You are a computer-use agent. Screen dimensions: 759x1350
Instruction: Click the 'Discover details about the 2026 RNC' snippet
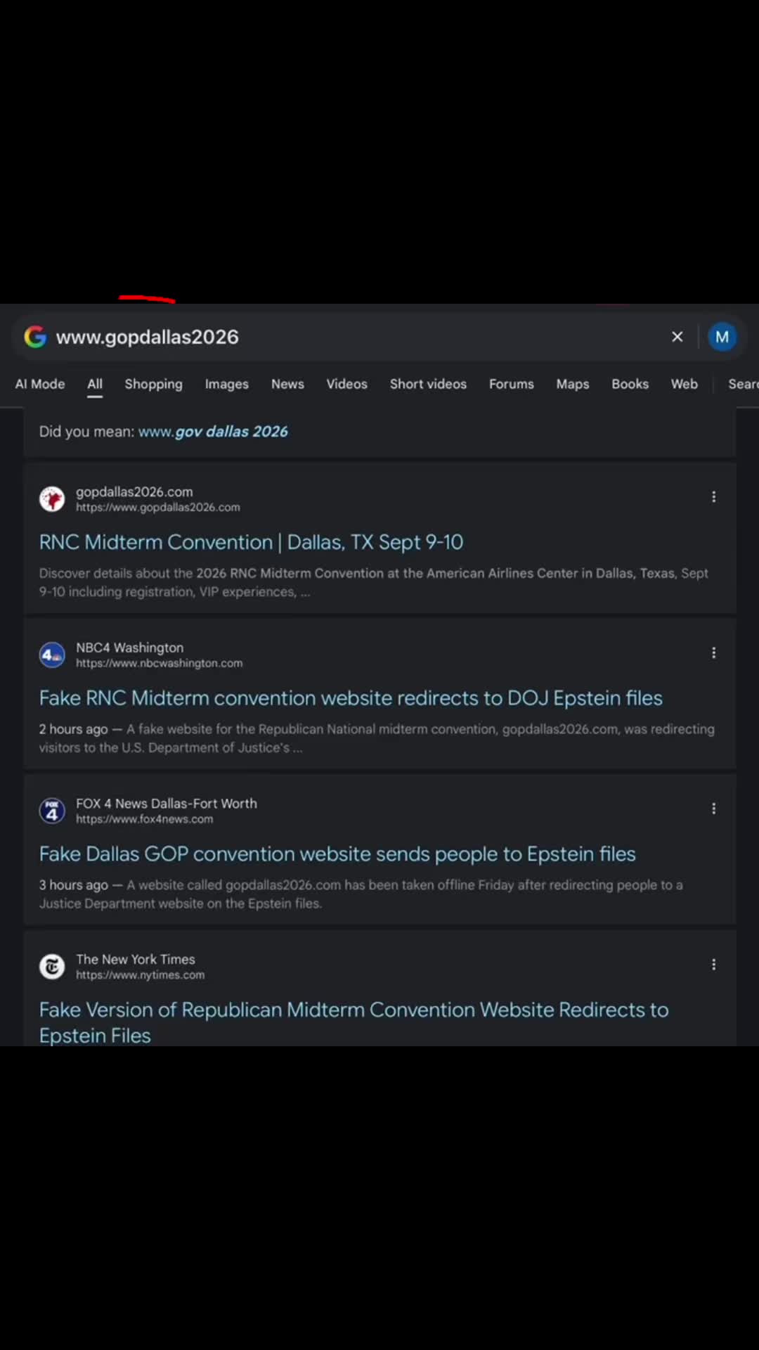[x=374, y=583]
